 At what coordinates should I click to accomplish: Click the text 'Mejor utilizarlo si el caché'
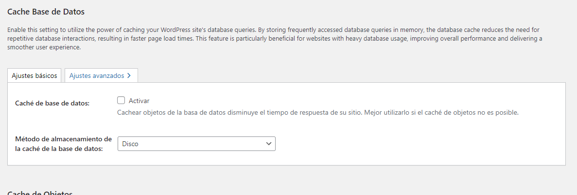[403, 113]
